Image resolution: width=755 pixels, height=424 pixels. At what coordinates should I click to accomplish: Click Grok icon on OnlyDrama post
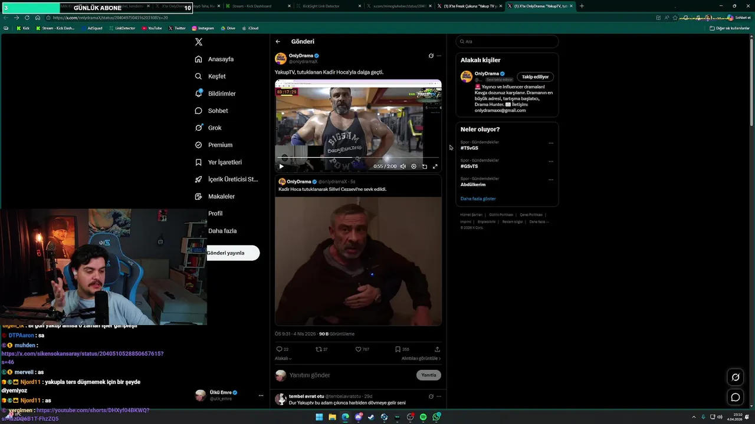click(x=431, y=56)
